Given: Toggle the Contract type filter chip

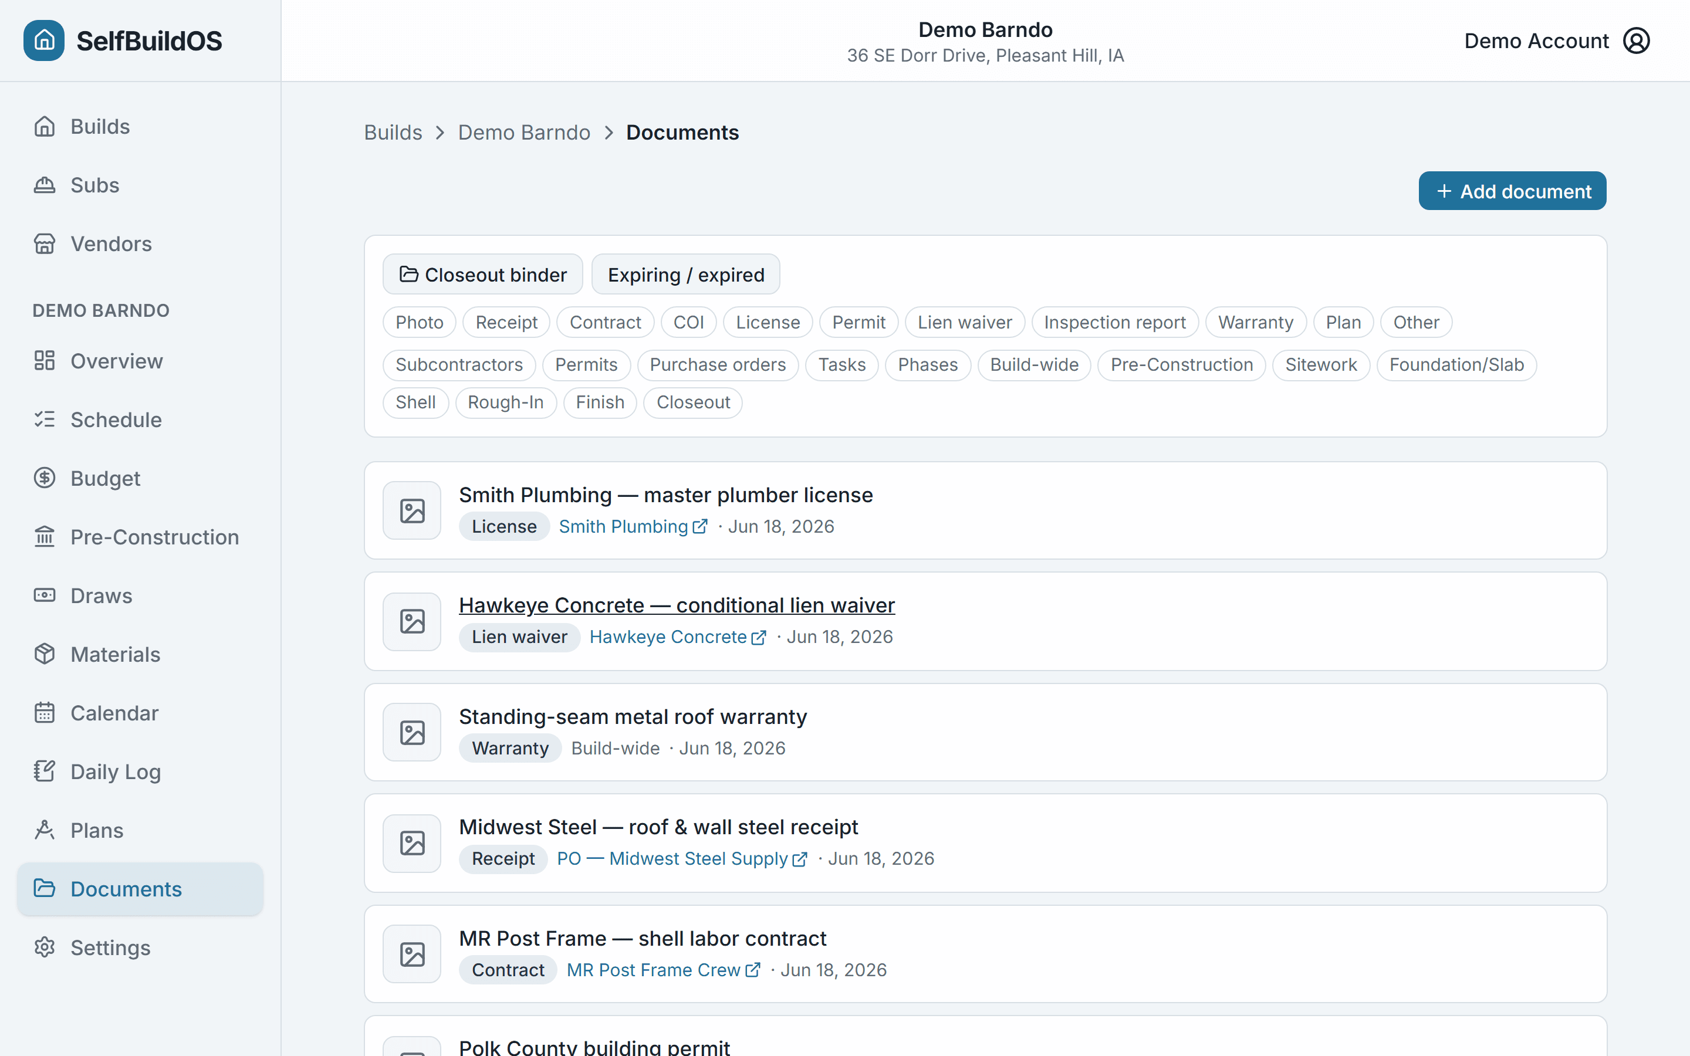Looking at the screenshot, I should (x=606, y=322).
